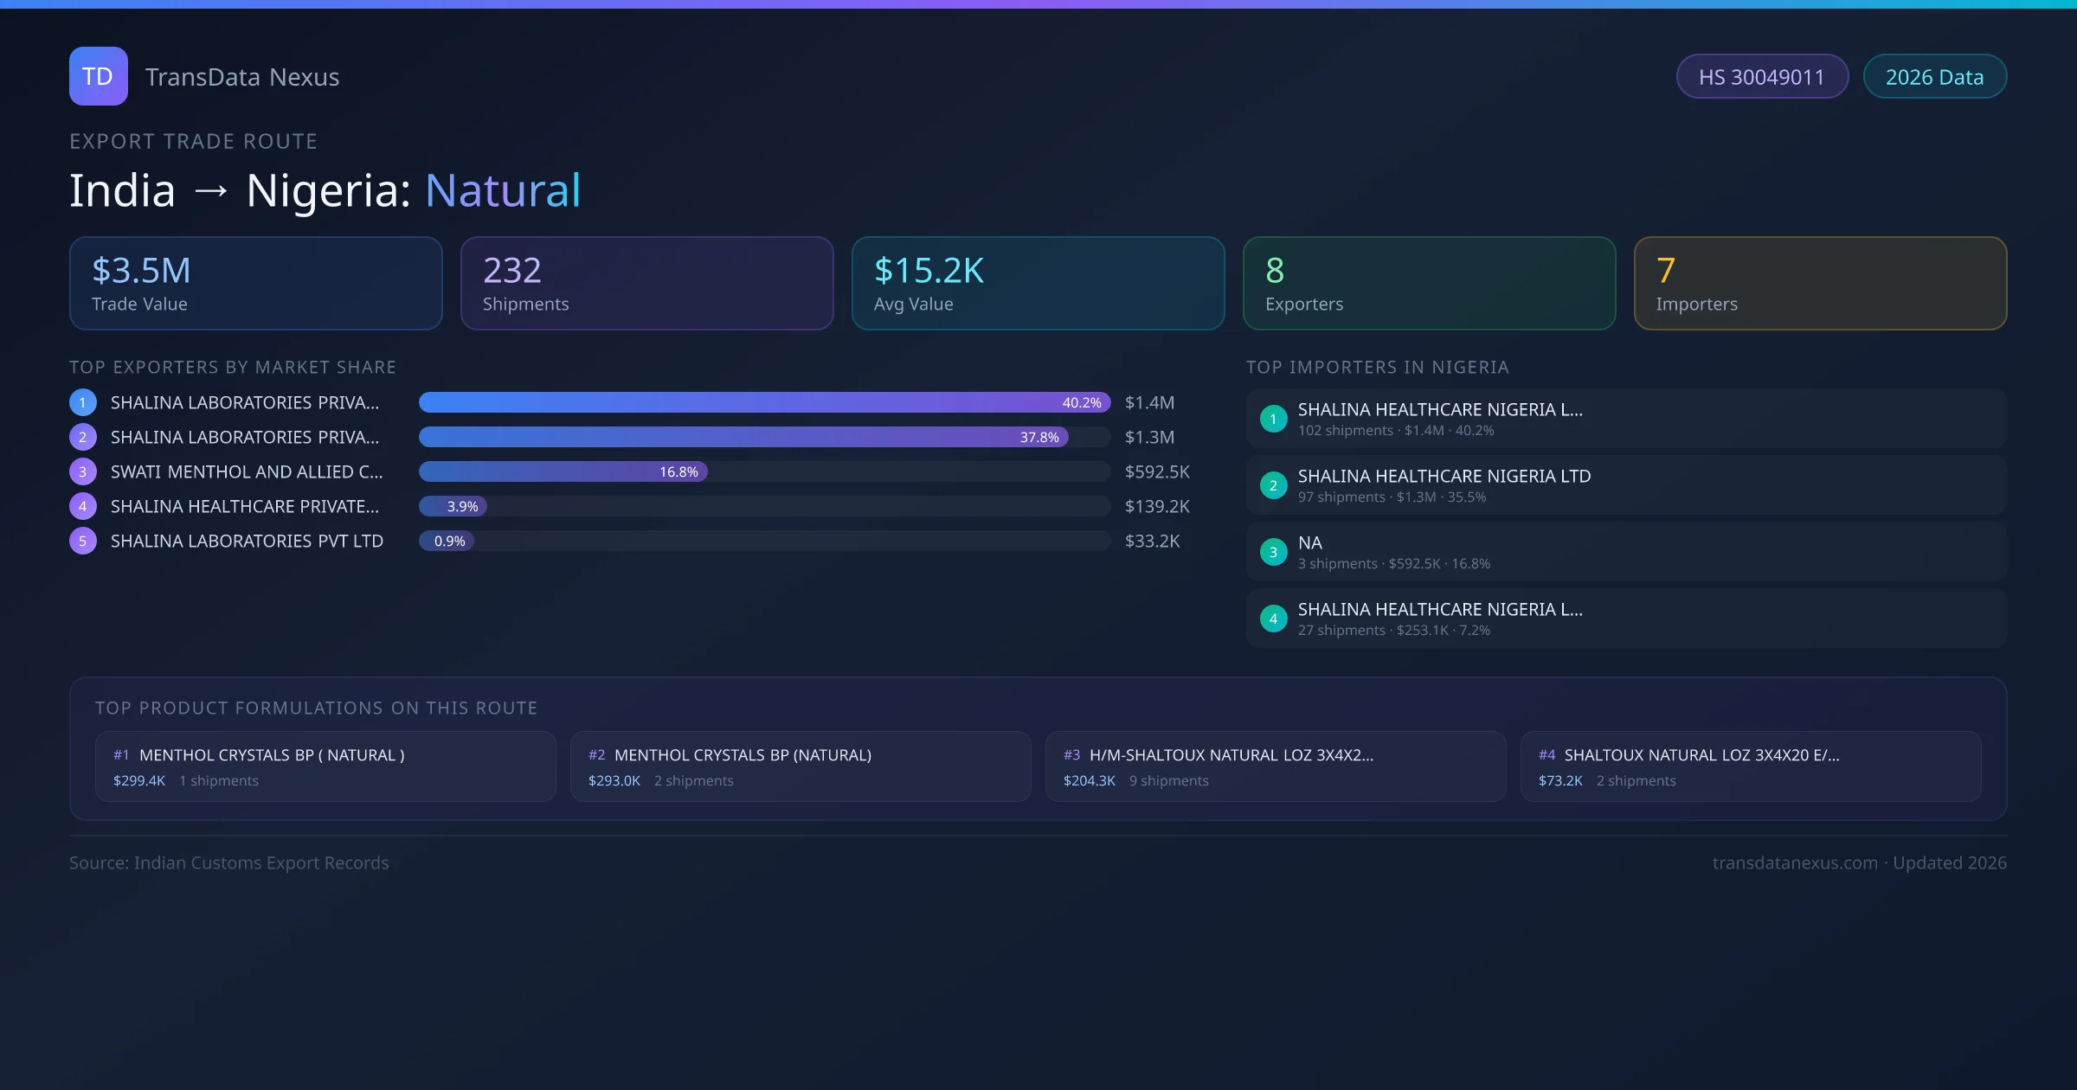This screenshot has height=1090, width=2077.
Task: Select the NA importer row
Action: [x=1626, y=552]
